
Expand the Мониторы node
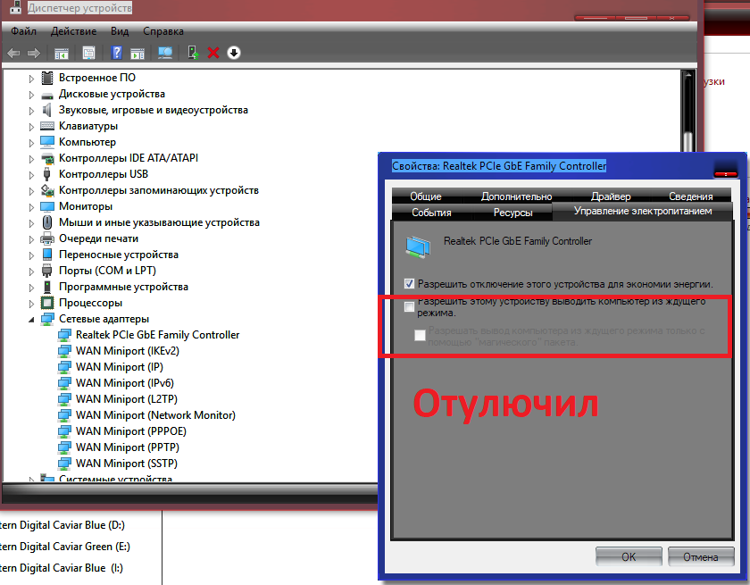31,207
